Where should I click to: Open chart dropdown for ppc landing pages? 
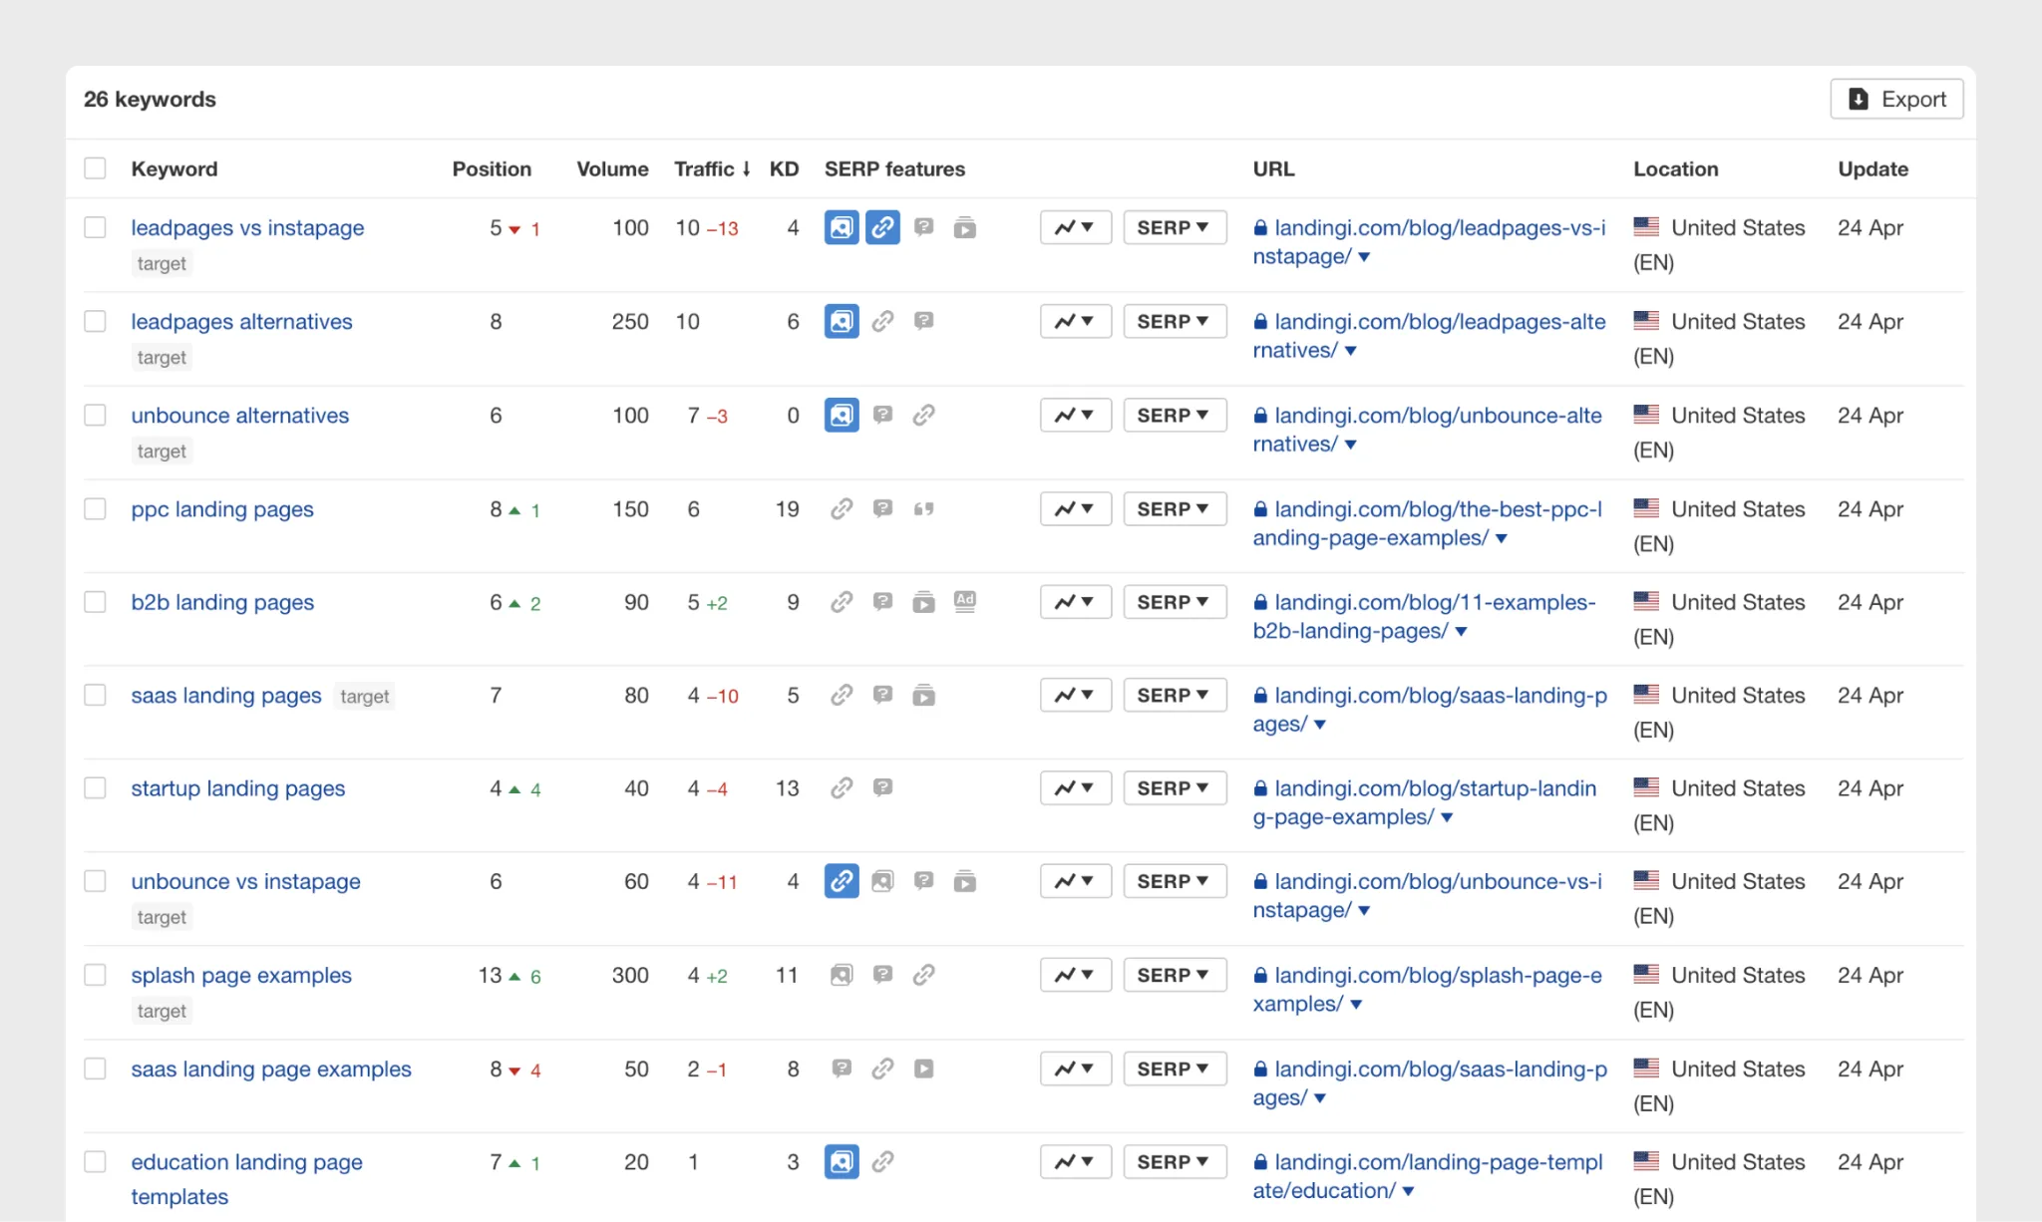(1075, 508)
